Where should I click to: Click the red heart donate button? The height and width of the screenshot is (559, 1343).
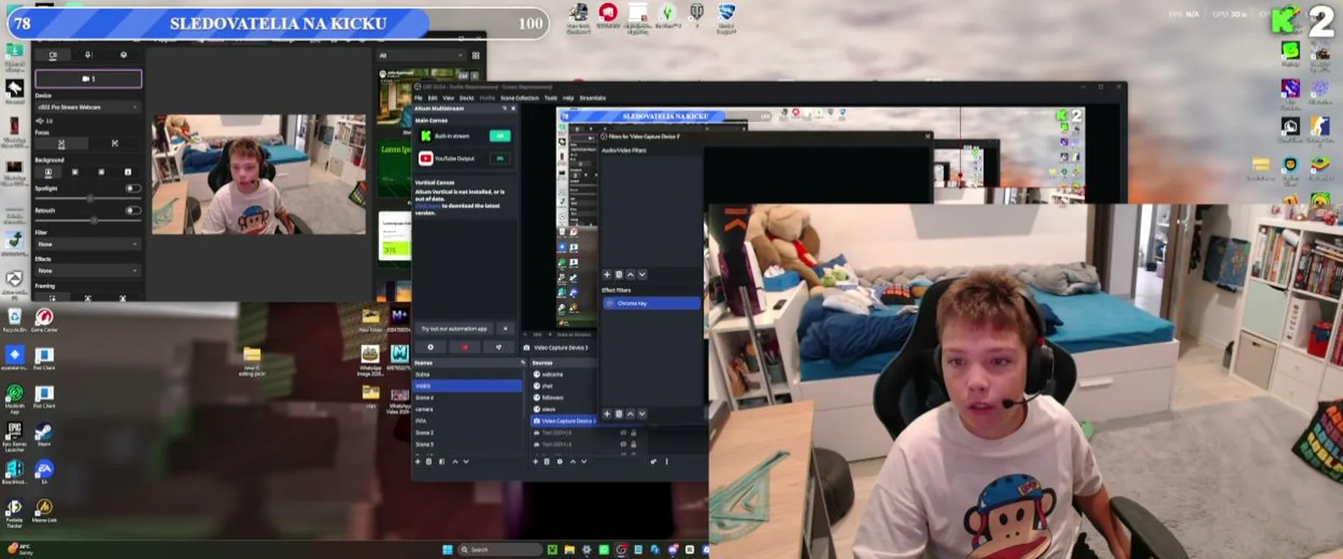465,347
